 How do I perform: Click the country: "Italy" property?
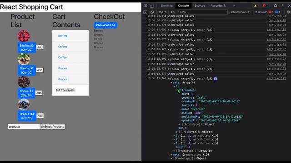coord(194,98)
